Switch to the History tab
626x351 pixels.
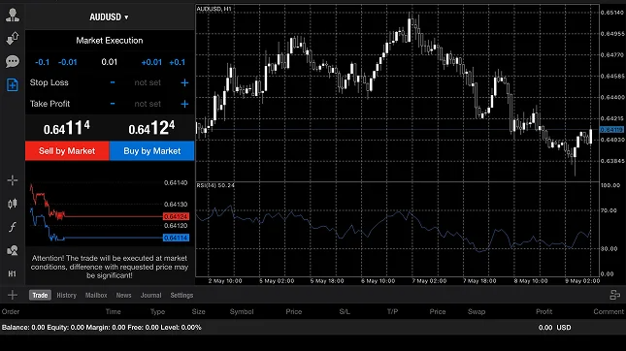click(66, 295)
